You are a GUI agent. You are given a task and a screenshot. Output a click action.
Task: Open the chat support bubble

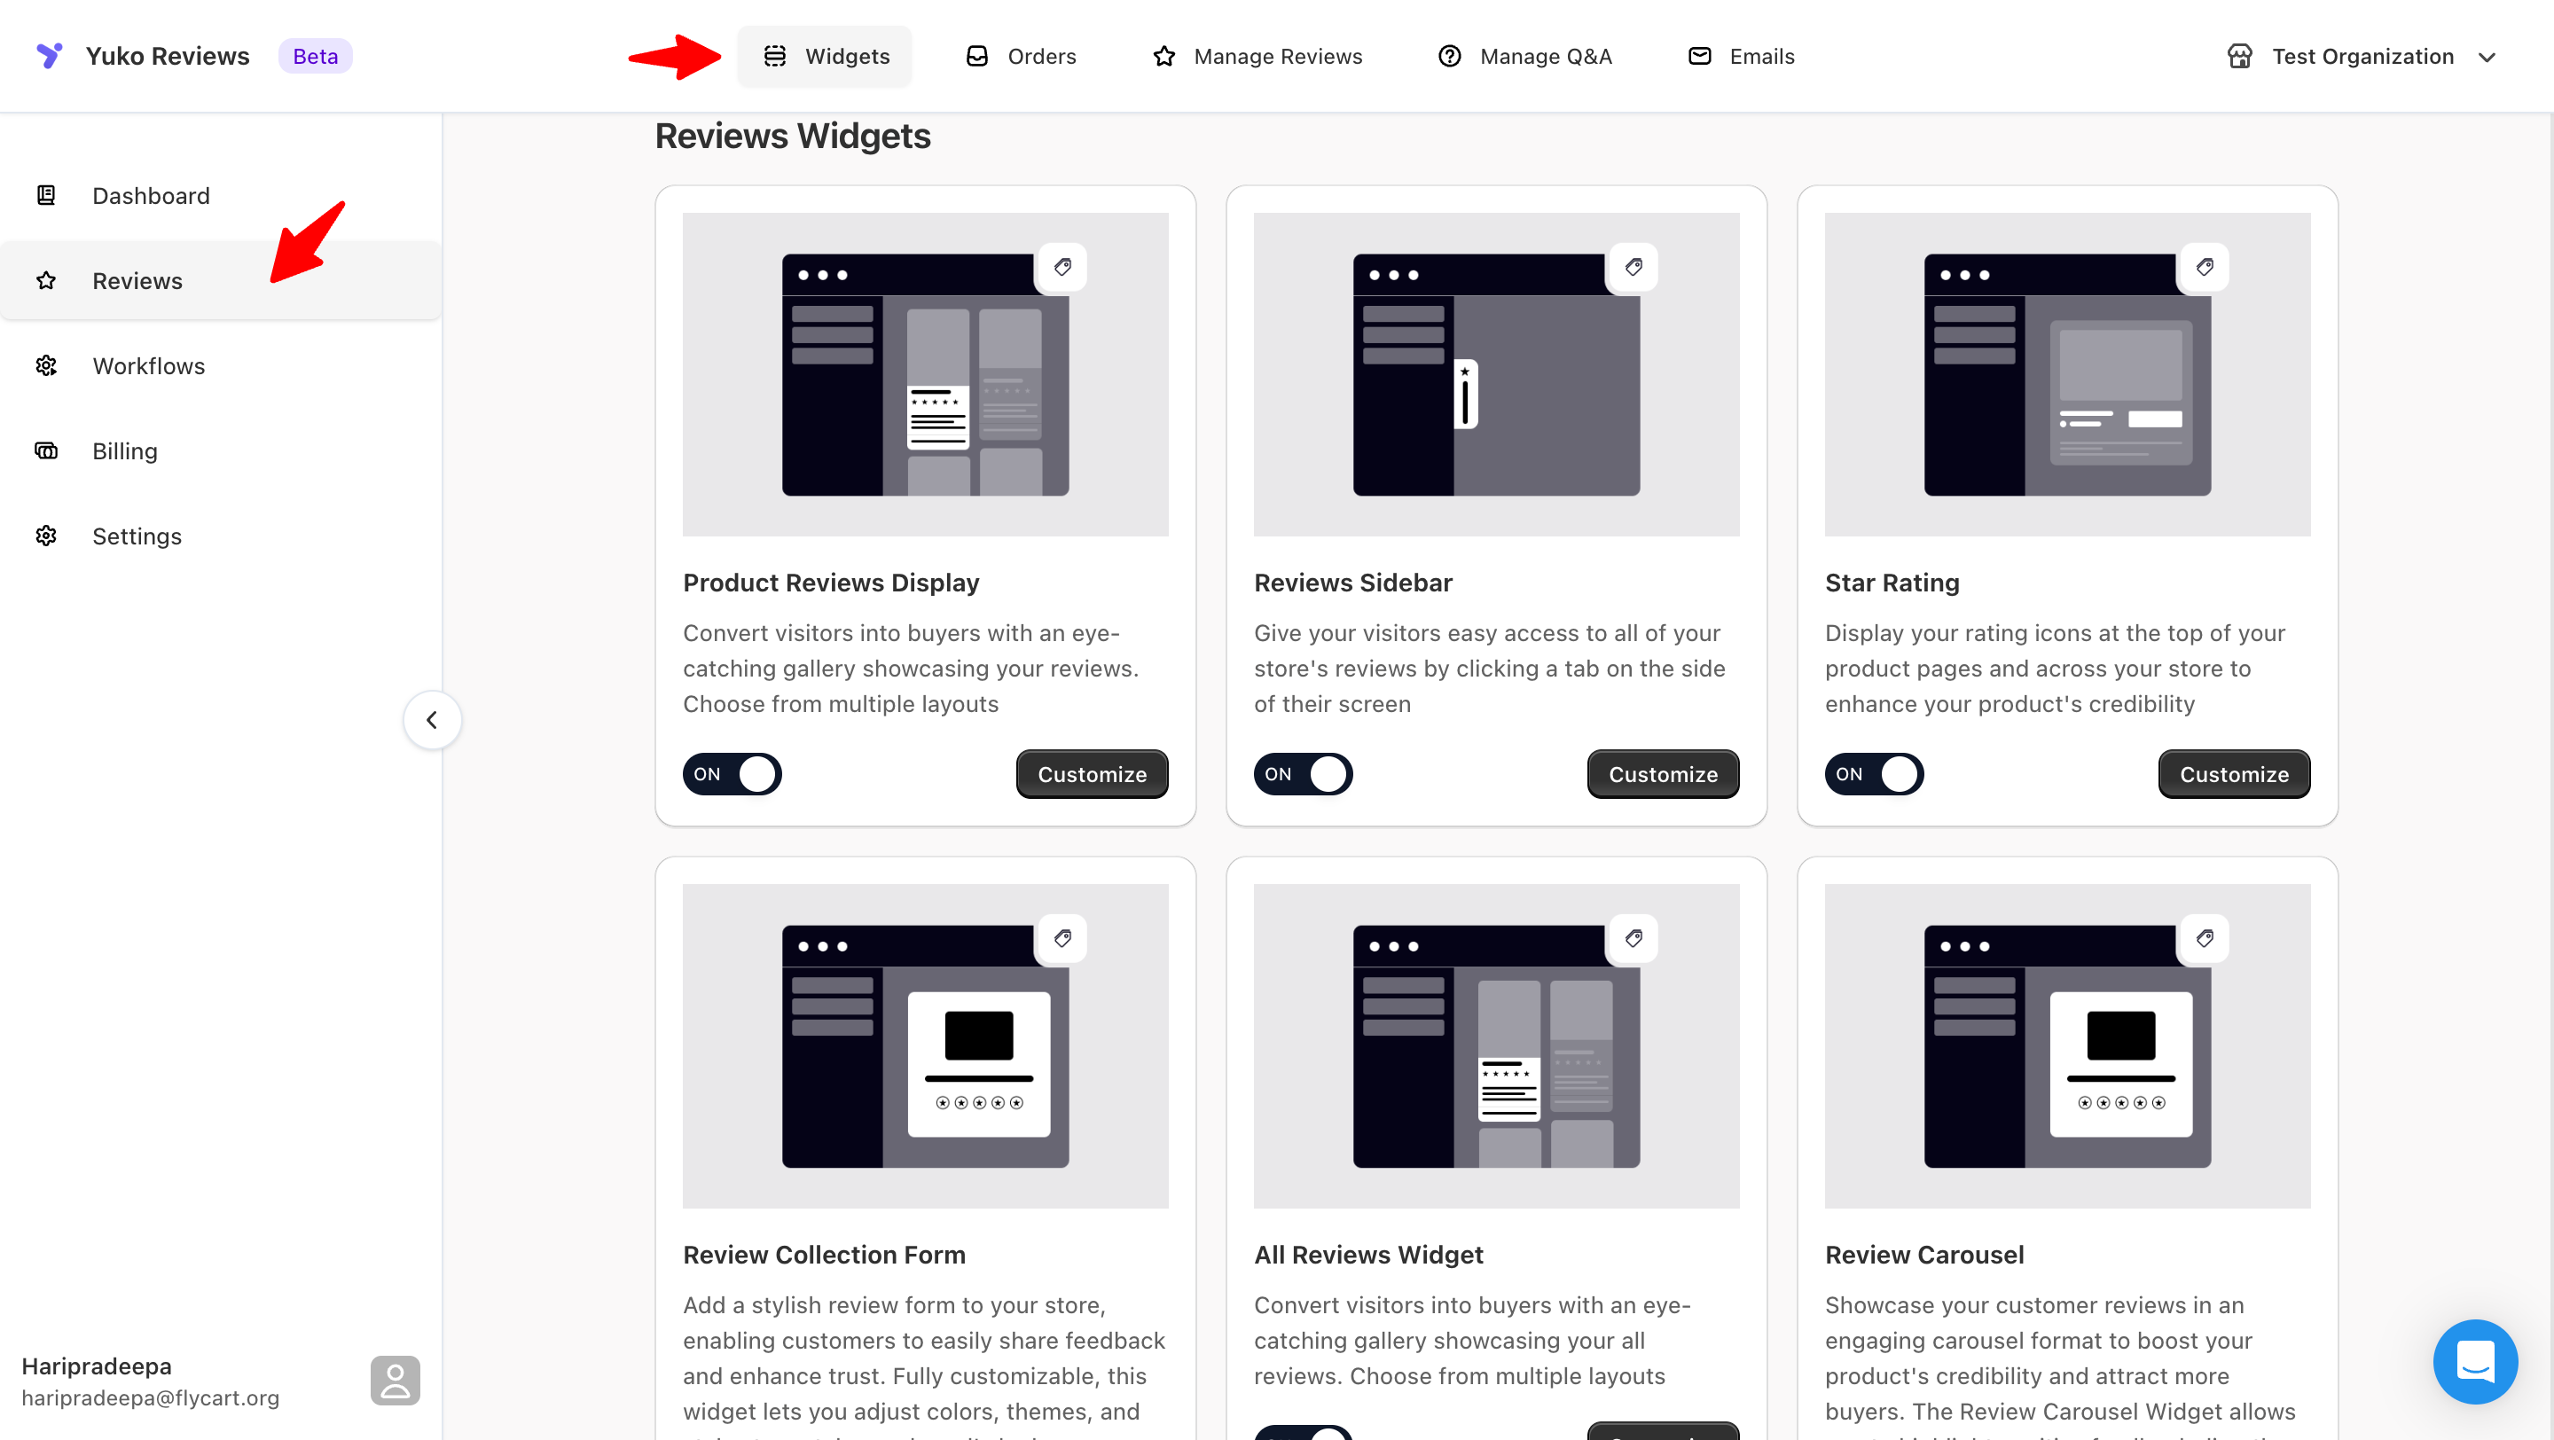pyautogui.click(x=2475, y=1361)
